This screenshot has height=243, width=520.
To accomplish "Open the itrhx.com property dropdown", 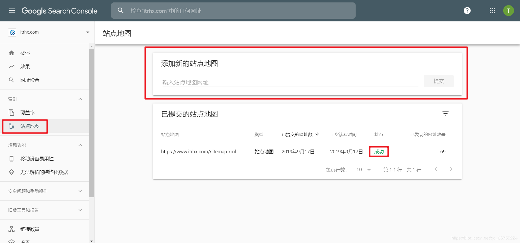I will click(x=87, y=32).
